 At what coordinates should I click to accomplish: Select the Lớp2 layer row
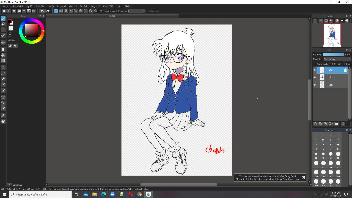[331, 77]
